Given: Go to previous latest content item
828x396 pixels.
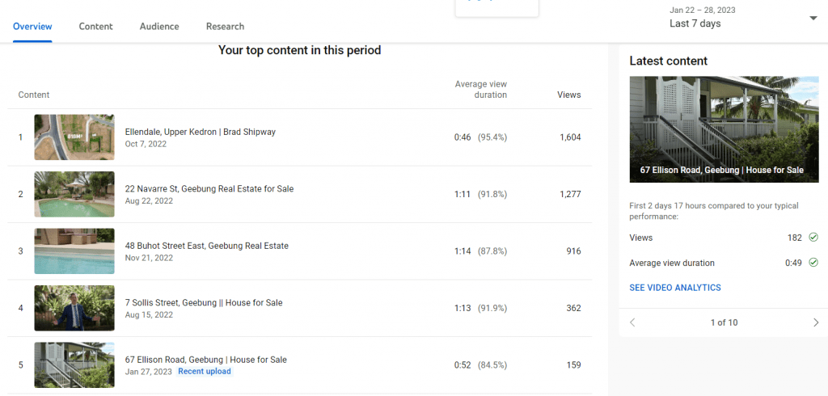Looking at the screenshot, I should (632, 322).
